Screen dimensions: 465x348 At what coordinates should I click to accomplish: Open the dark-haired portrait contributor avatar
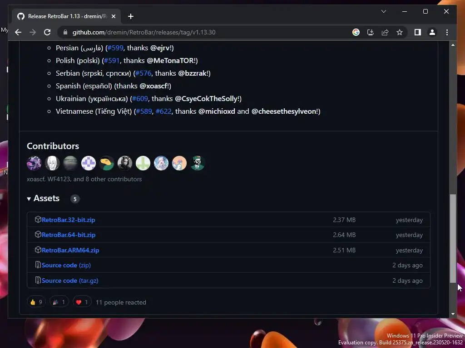point(125,163)
